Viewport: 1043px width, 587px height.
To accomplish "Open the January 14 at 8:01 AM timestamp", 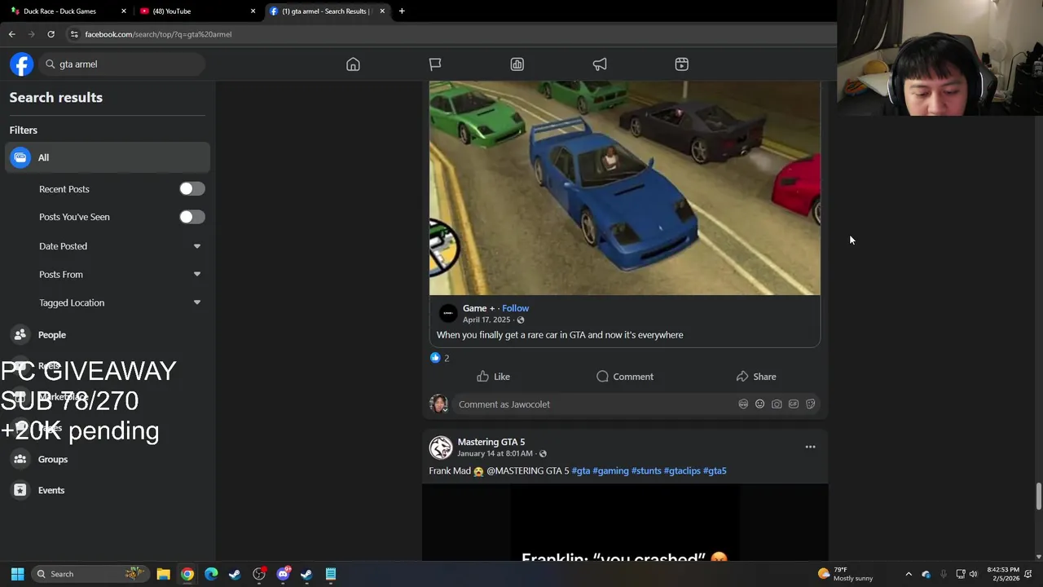I will tap(495, 453).
